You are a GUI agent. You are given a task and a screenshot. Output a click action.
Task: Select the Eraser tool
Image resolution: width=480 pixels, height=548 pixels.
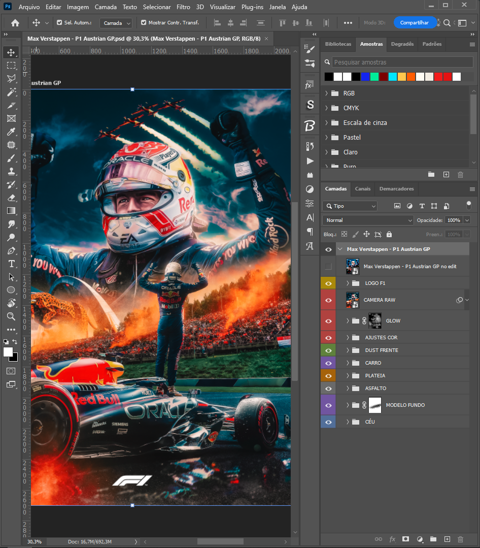coord(11,198)
